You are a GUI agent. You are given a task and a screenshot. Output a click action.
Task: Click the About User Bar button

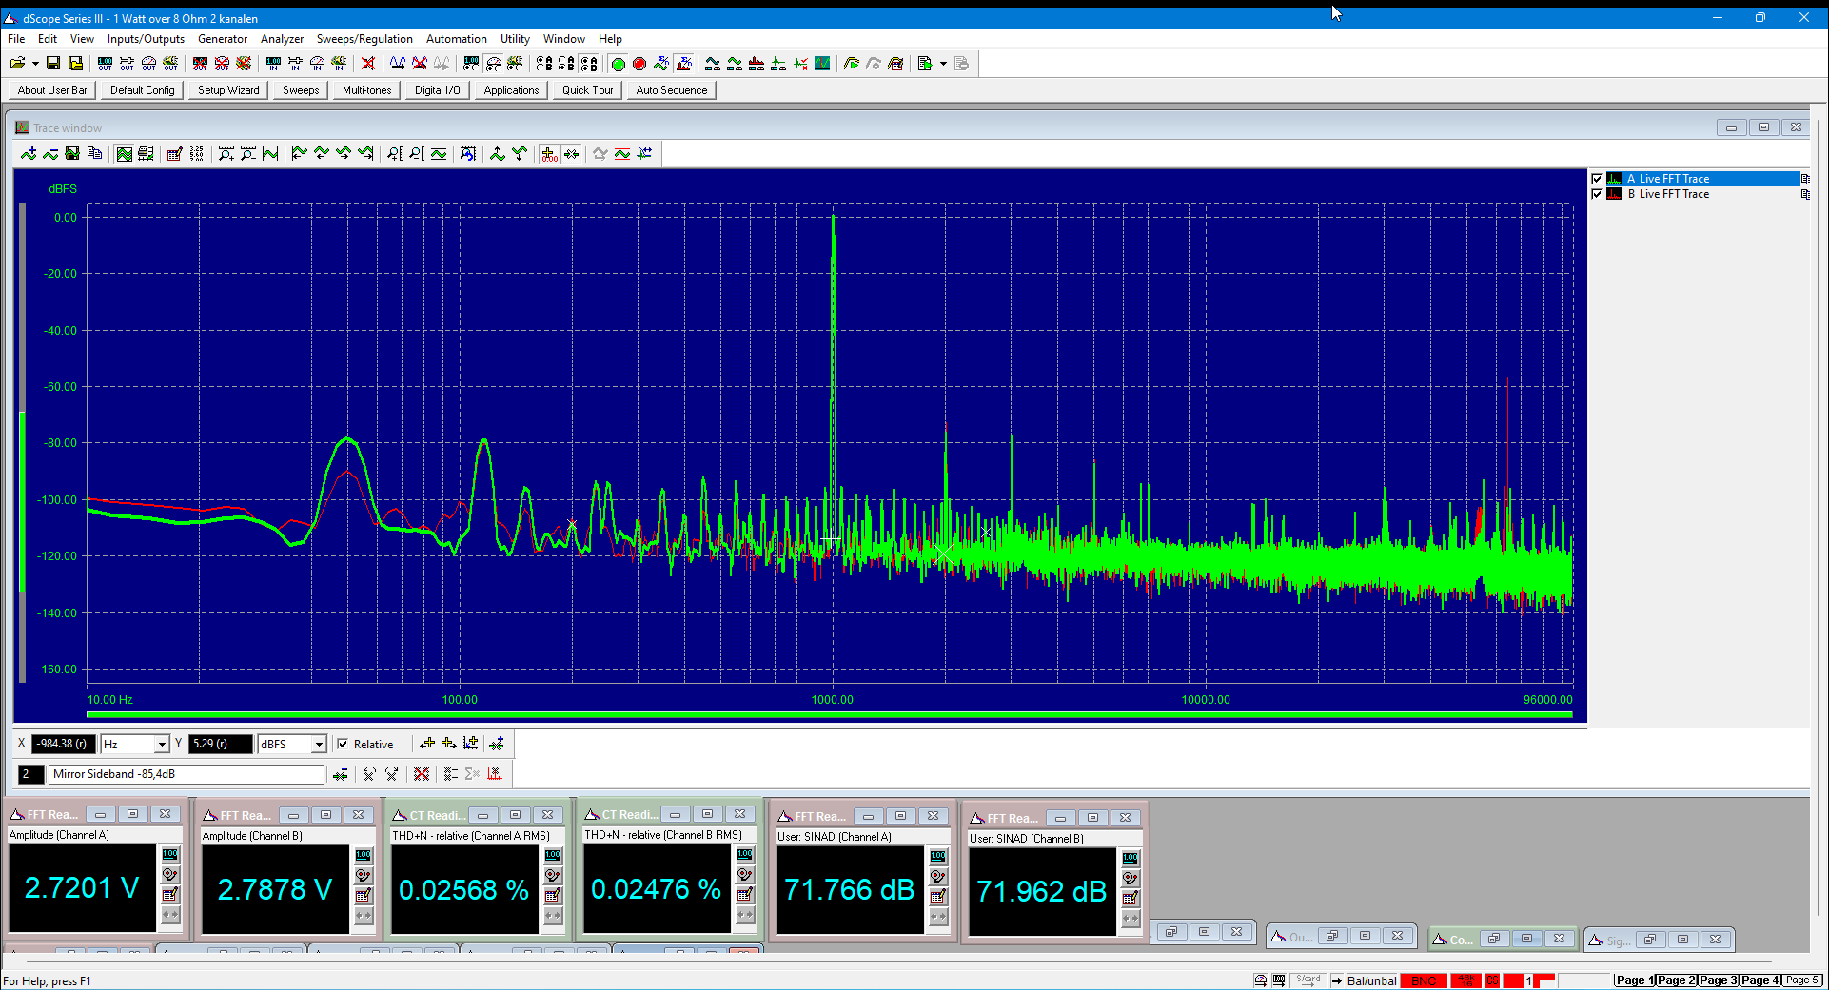[x=52, y=90]
